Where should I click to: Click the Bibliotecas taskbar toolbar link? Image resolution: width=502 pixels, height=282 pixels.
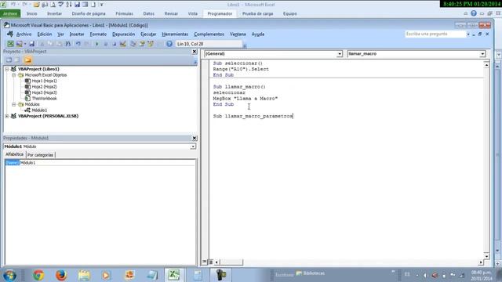(x=311, y=273)
